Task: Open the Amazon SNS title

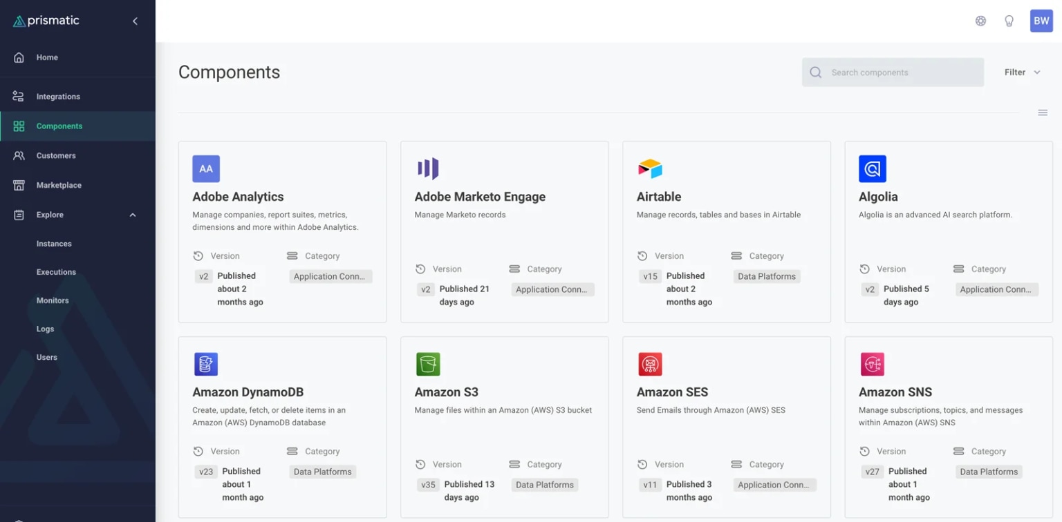Action: click(x=895, y=392)
